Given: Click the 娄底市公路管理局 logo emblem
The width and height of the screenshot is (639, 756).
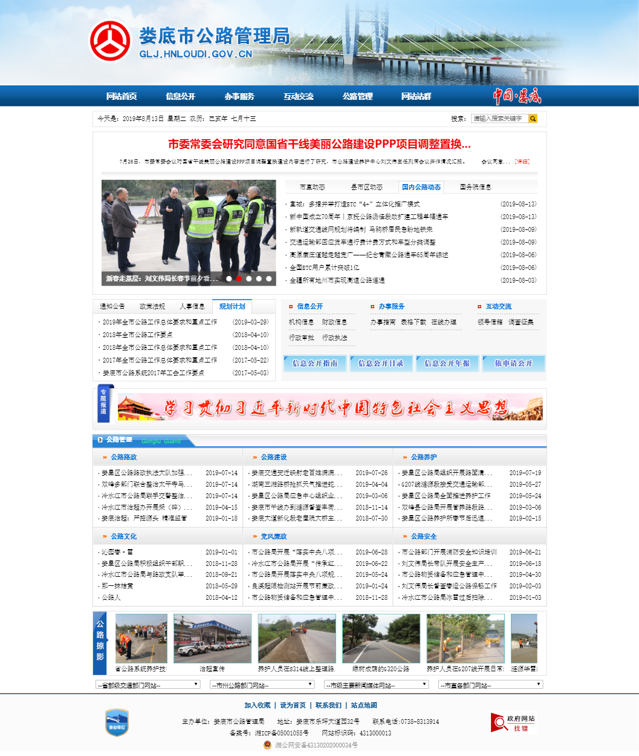Looking at the screenshot, I should [x=109, y=40].
